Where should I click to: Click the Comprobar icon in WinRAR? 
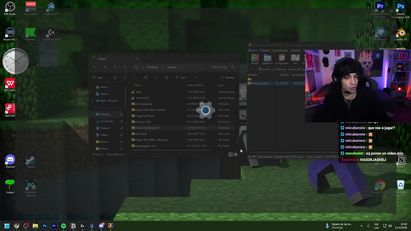pos(282,59)
